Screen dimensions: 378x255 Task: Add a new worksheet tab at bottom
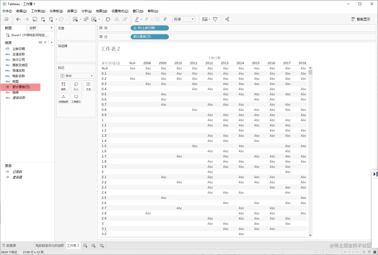coord(85,245)
